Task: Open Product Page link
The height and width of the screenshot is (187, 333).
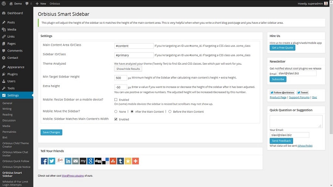Action: pyautogui.click(x=278, y=97)
